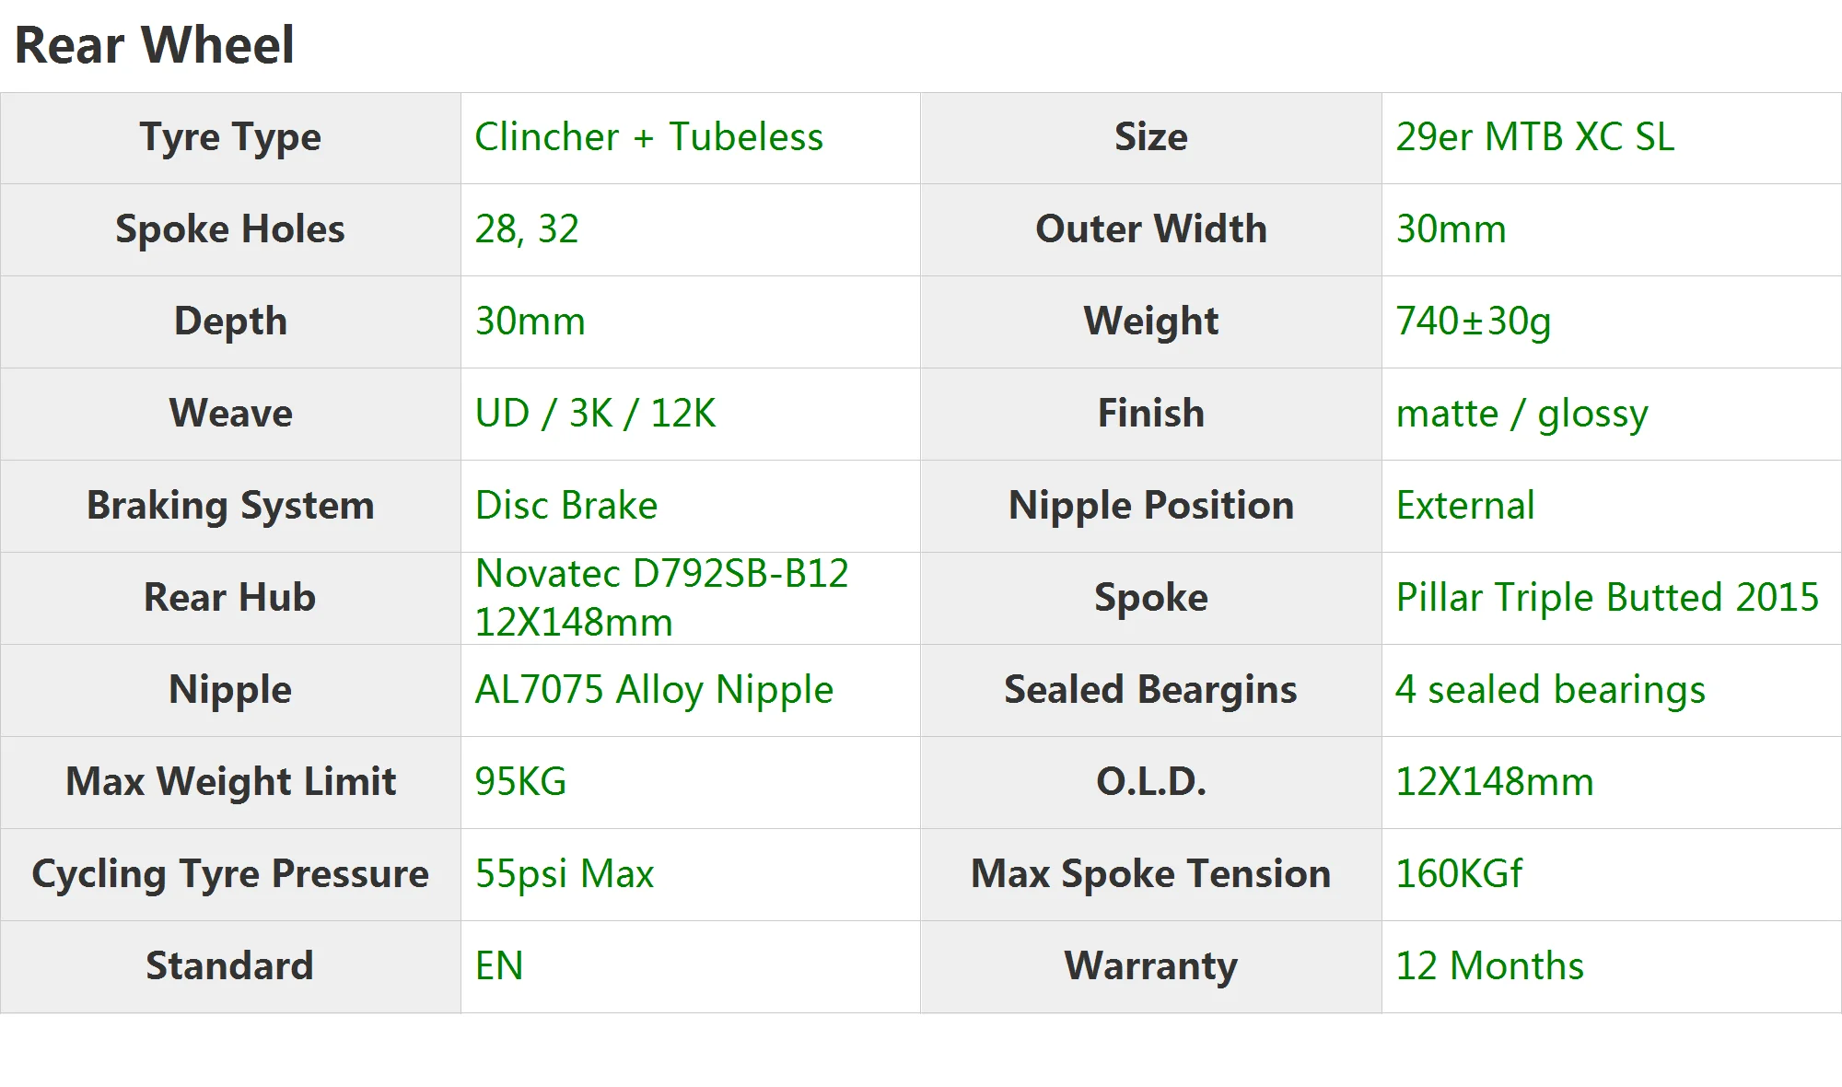The image size is (1842, 1087).
Task: Click the 29er MTB XC SL value
Action: coord(1534,137)
